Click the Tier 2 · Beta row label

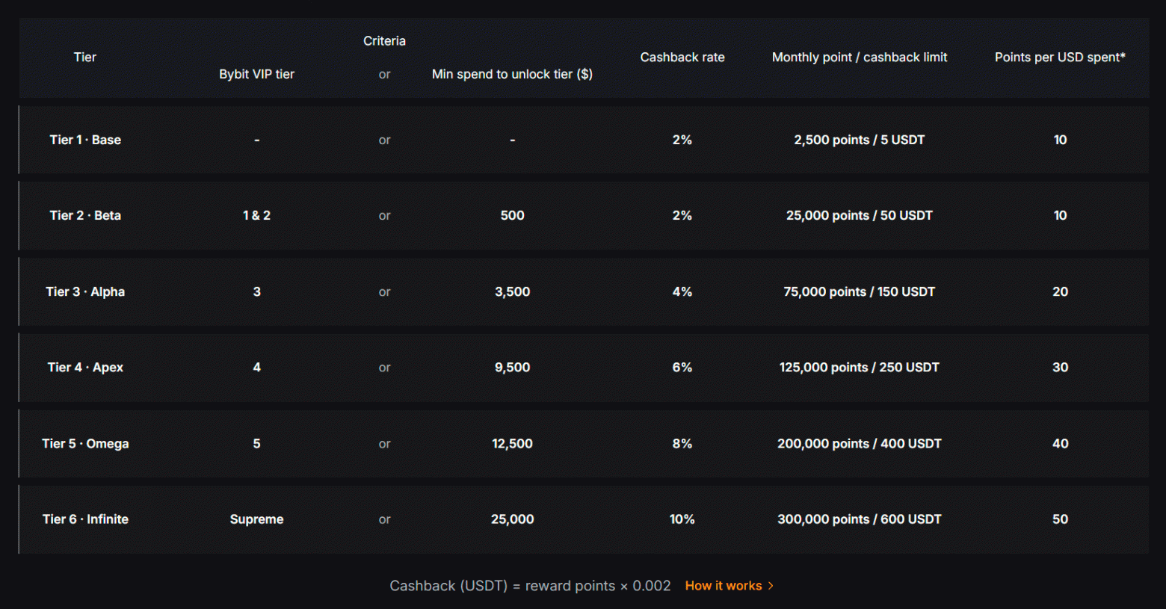(x=85, y=215)
